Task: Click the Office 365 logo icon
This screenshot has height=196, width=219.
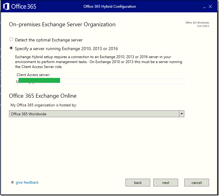Action: (x=6, y=6)
